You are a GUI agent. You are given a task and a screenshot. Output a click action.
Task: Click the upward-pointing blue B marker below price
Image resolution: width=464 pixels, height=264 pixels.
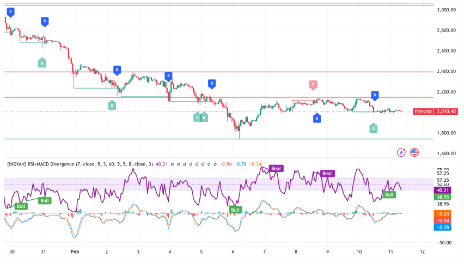[317, 118]
